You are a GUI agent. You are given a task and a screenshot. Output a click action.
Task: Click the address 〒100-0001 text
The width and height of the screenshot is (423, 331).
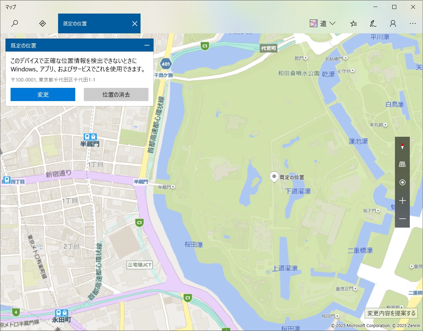[53, 80]
